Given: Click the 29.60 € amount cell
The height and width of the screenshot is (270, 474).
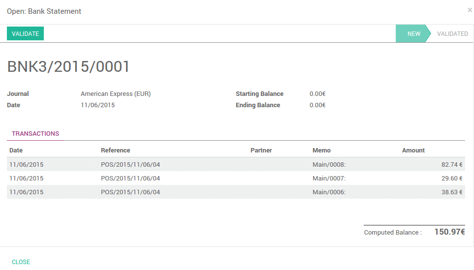Looking at the screenshot, I should 452,179.
